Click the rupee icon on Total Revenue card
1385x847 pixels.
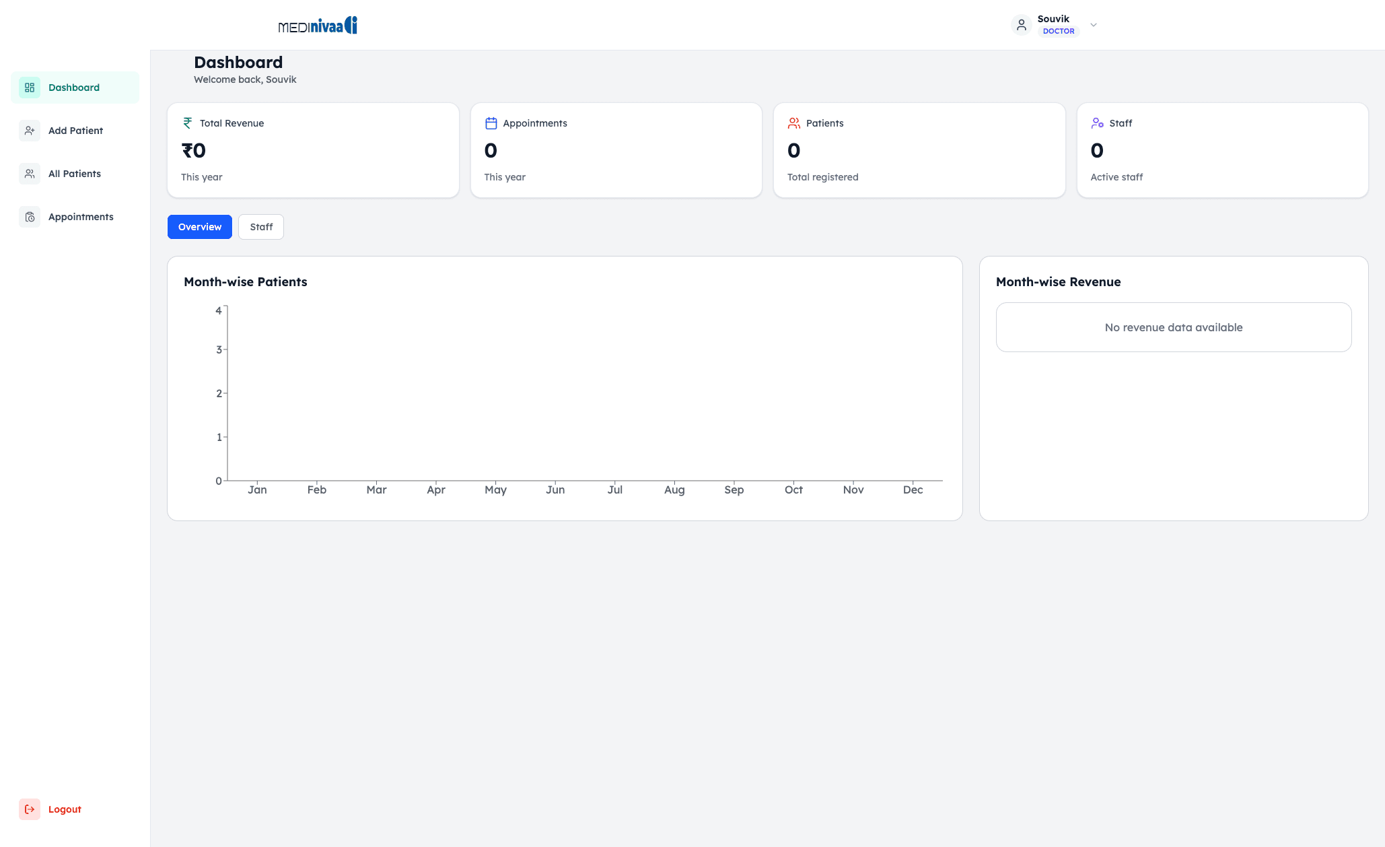pos(188,123)
